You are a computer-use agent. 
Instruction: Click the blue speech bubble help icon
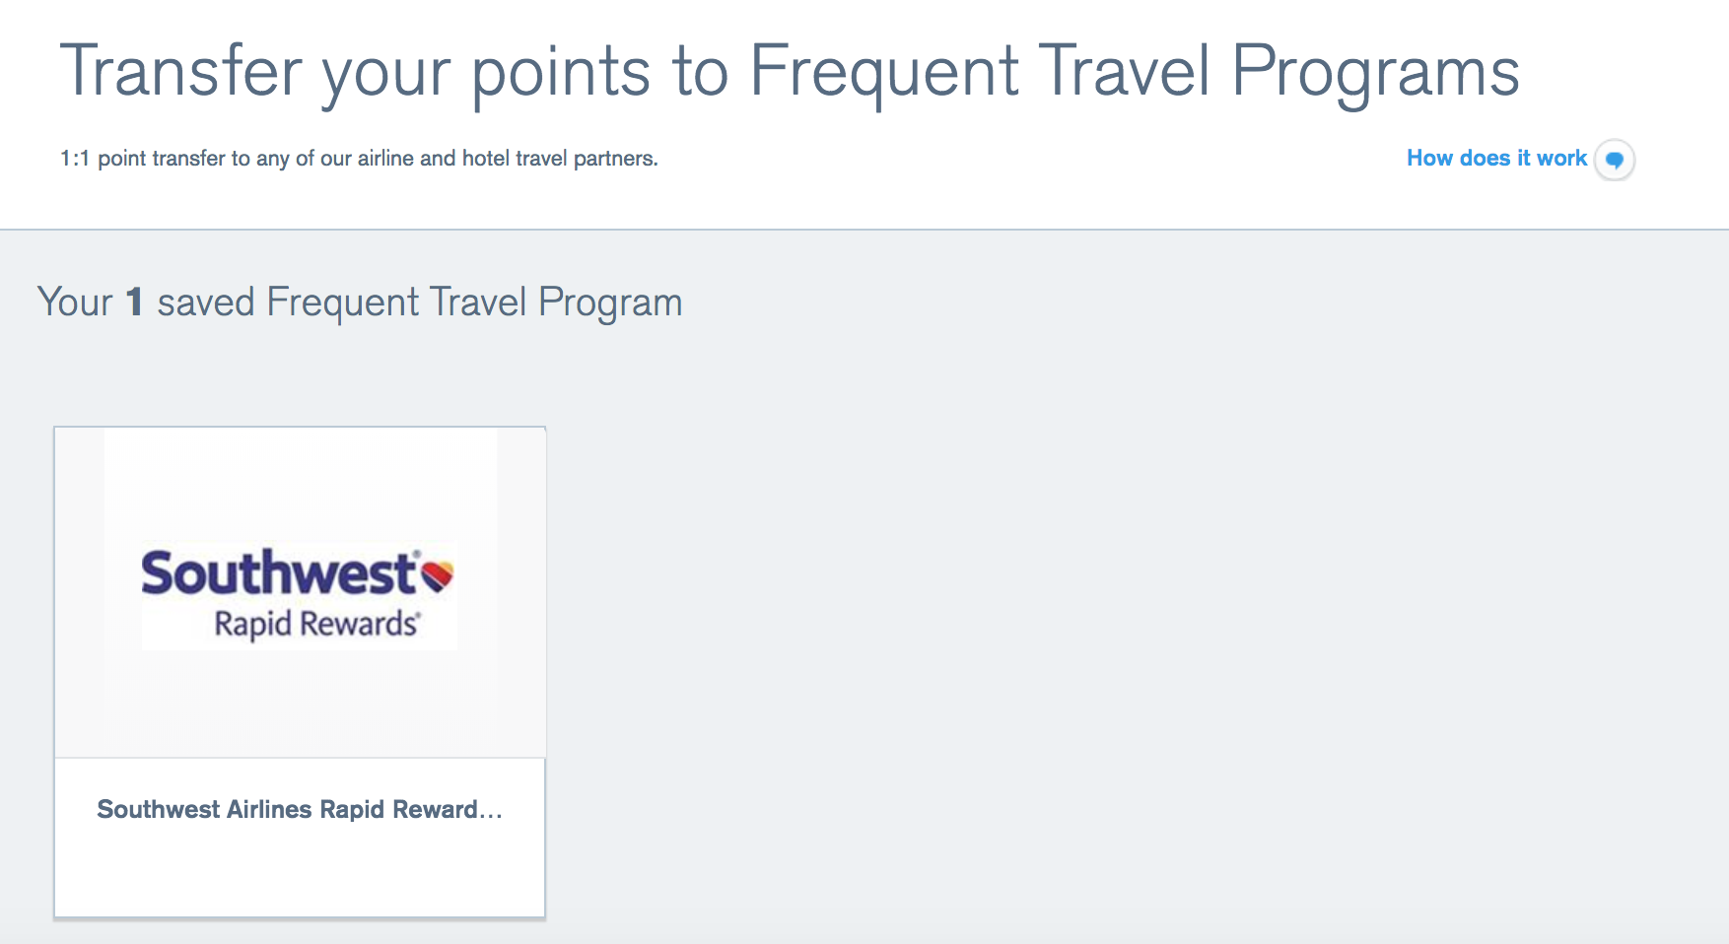click(x=1615, y=160)
